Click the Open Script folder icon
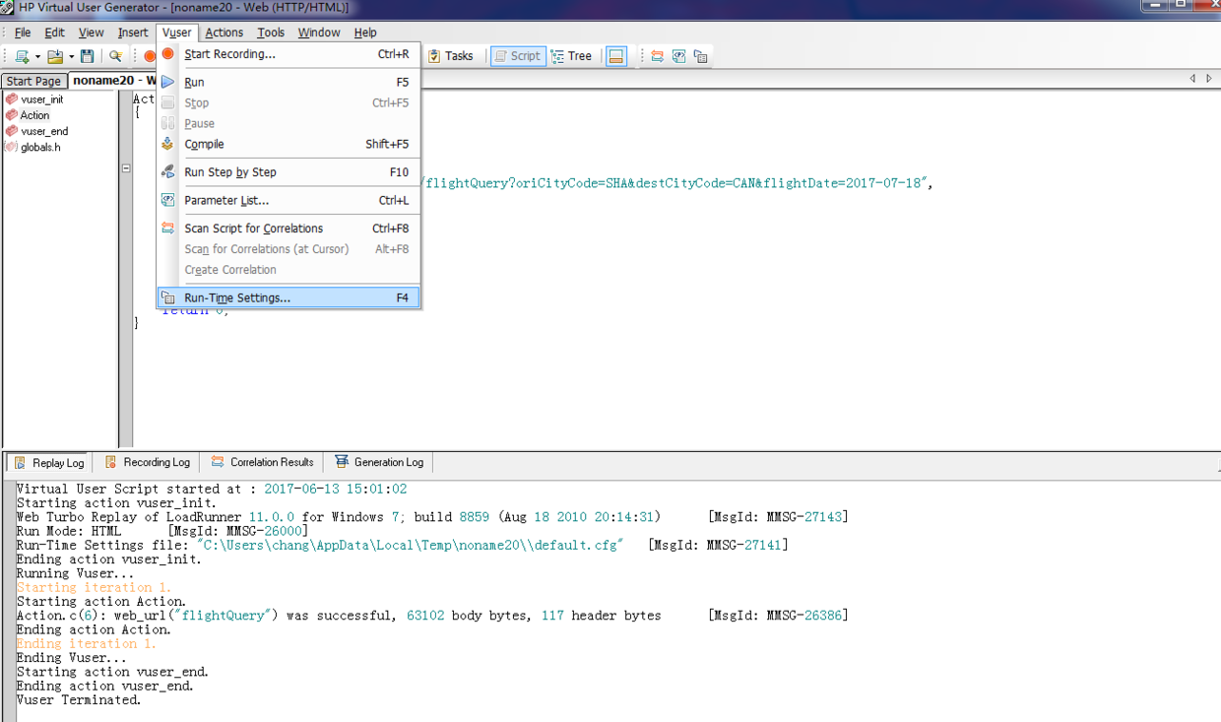 coord(55,56)
